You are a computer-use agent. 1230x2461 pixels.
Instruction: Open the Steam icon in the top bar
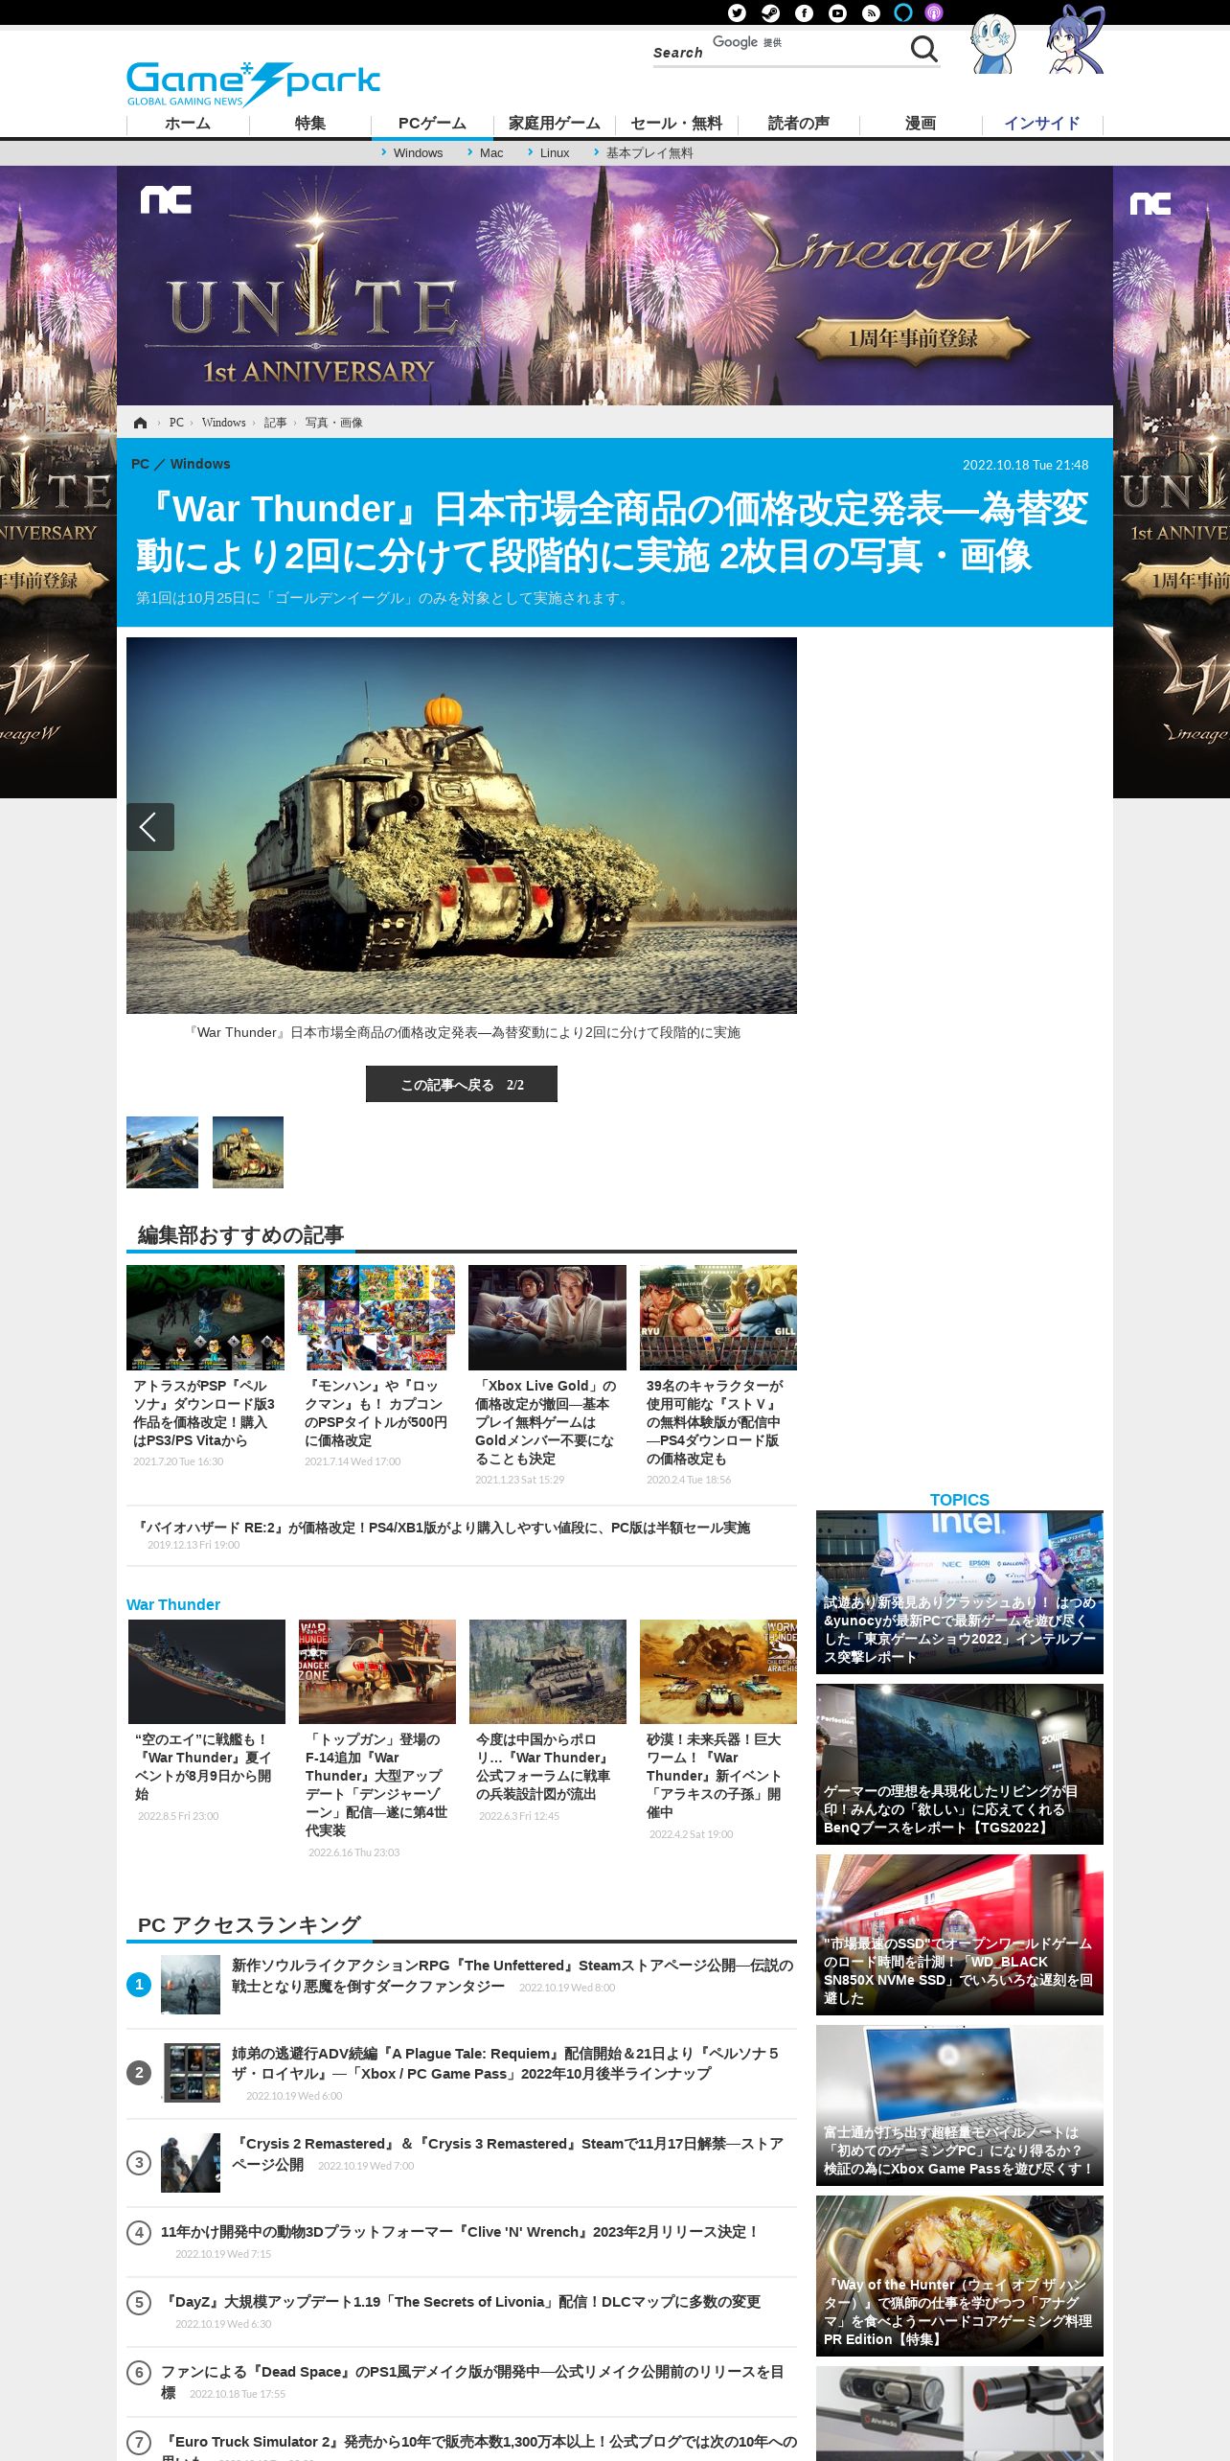pos(770,12)
